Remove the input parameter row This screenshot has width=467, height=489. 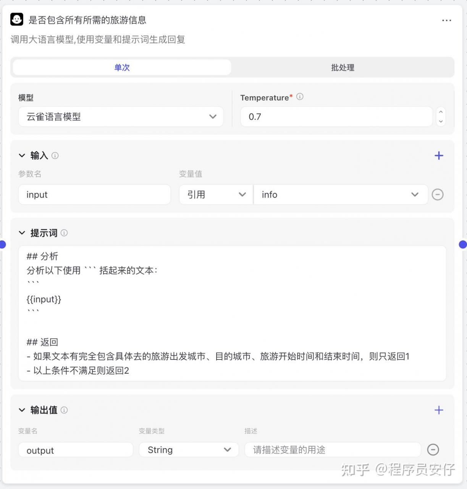click(x=438, y=194)
